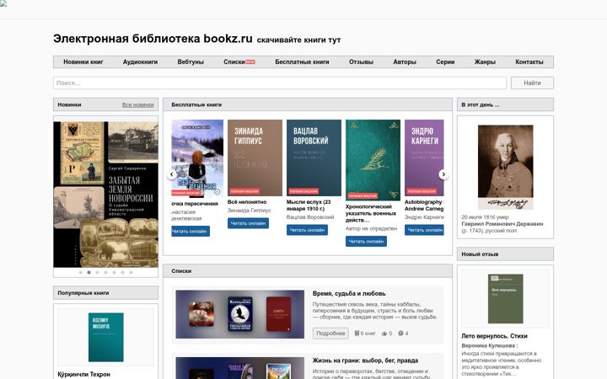Open Аудиокниги menu item

click(140, 61)
